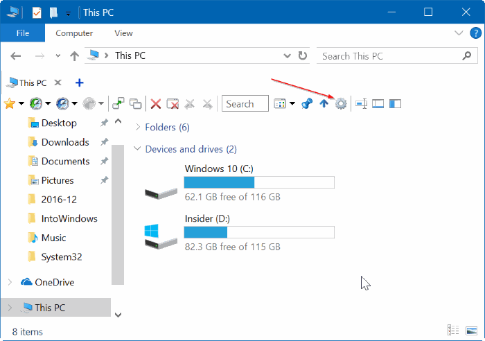
Task: Add a new tab with blue plus
Action: (80, 82)
